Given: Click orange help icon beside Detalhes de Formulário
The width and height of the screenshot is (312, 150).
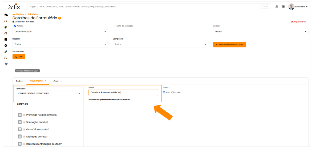Looking at the screenshot, I should pyautogui.click(x=60, y=18).
